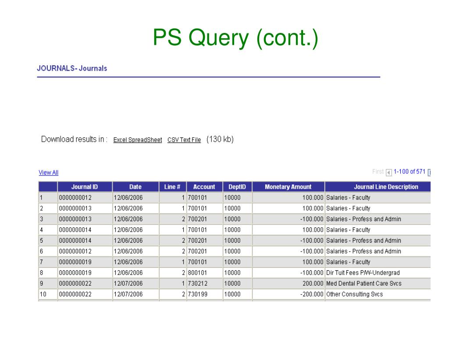The image size is (449, 337).
Task: Click account 800101 in row 8
Action: [x=197, y=273]
